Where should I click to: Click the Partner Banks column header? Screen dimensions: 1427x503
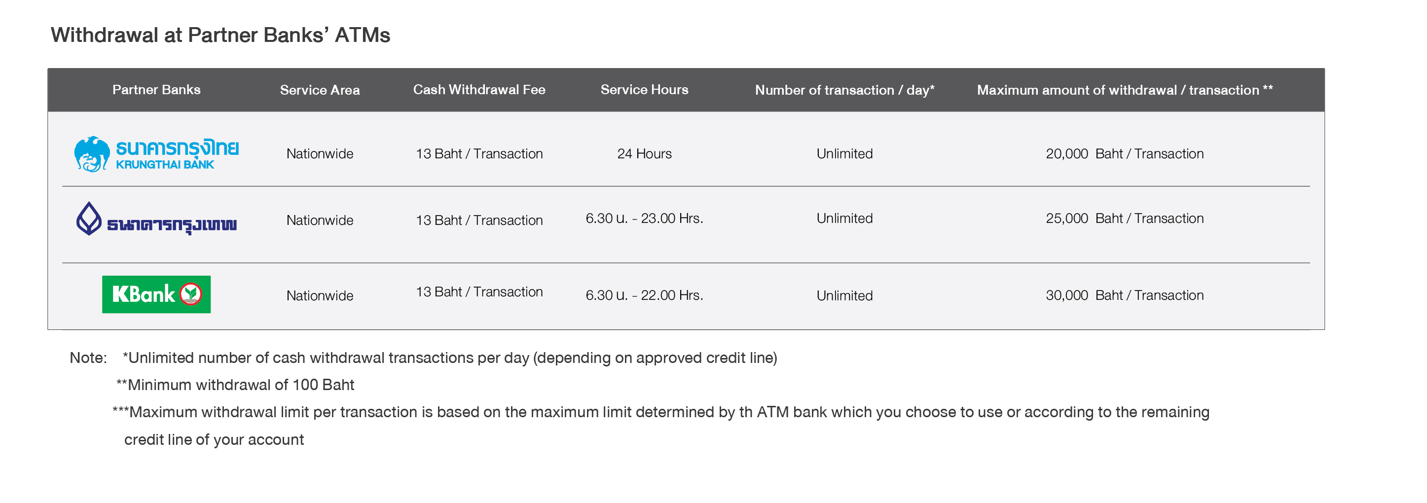[156, 90]
